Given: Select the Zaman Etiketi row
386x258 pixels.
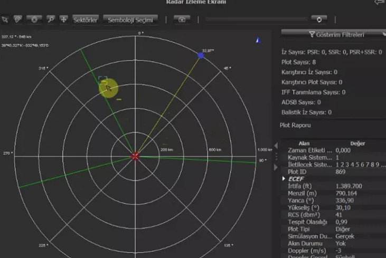Looking at the screenshot, I should [334, 150].
